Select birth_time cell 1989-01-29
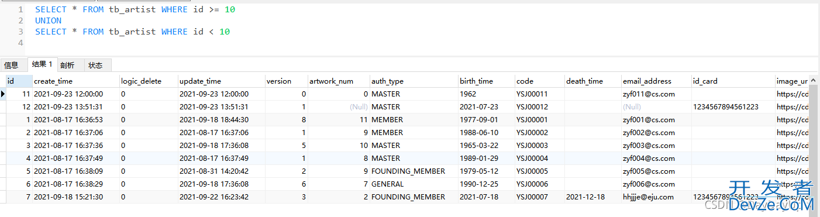 click(x=486, y=158)
